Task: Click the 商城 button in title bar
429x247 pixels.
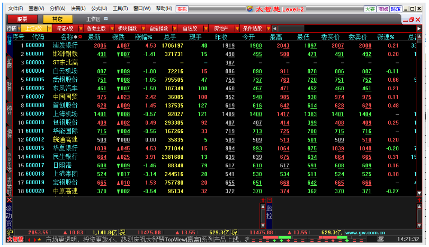Action: [x=383, y=9]
